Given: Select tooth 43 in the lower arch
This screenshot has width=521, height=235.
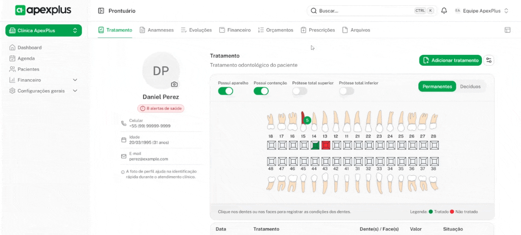Looking at the screenshot, I should pos(325,182).
